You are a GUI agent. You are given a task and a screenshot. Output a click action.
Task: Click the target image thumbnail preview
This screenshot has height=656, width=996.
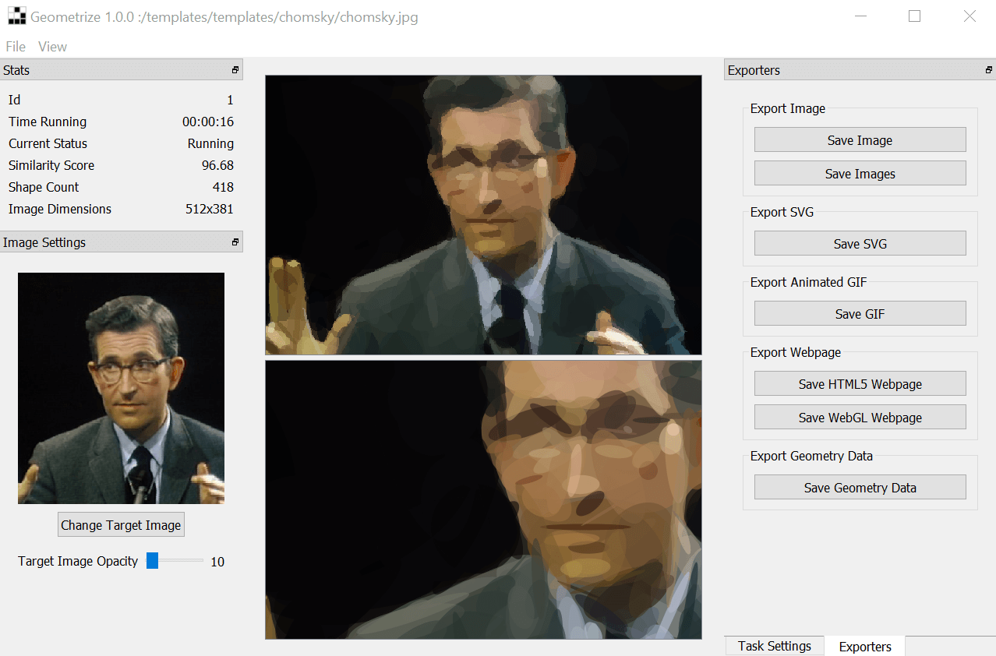coord(121,388)
